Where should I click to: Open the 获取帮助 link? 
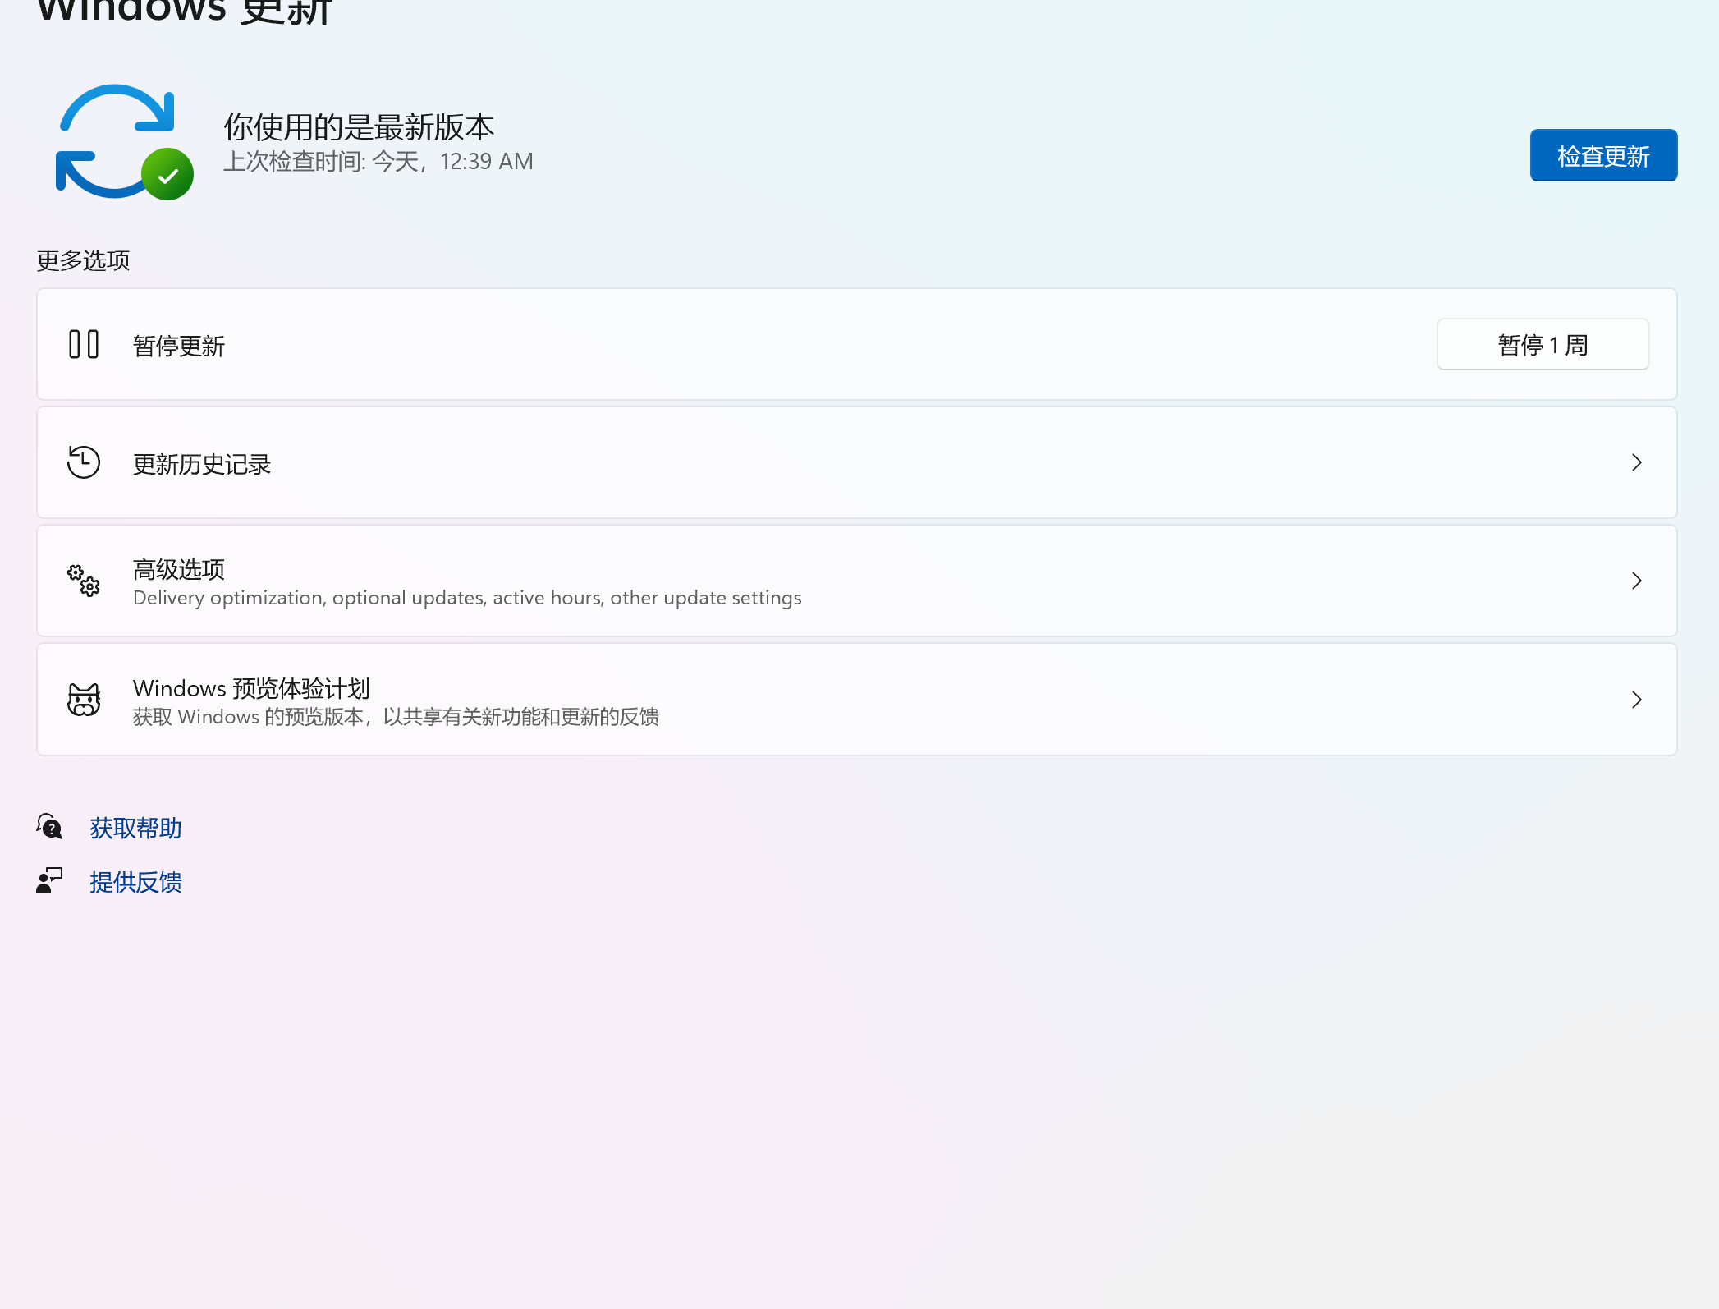[x=135, y=828]
